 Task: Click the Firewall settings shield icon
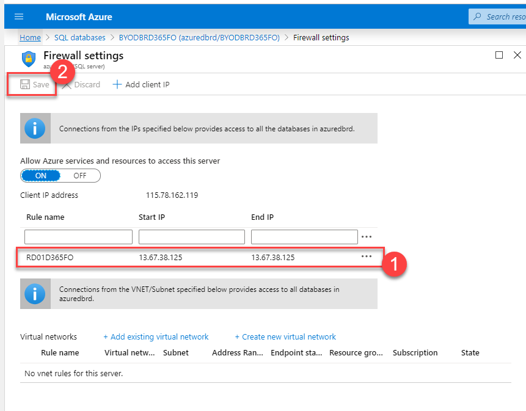(x=29, y=59)
